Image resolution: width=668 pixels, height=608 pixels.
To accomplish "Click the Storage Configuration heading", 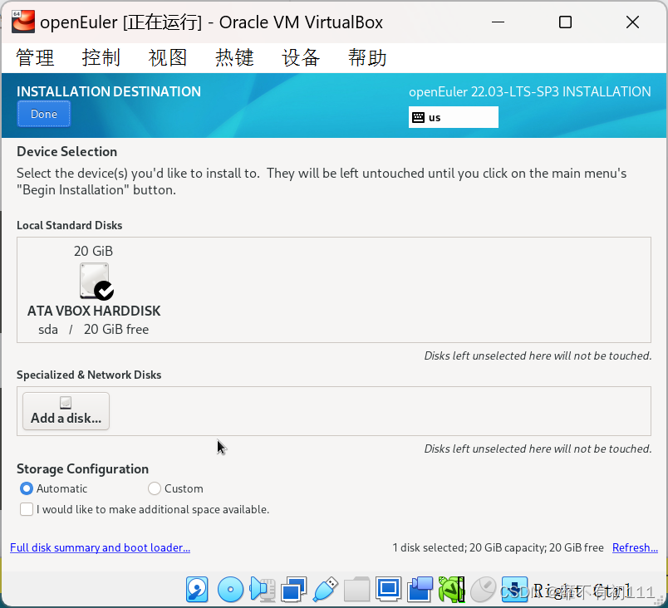I will [x=82, y=468].
